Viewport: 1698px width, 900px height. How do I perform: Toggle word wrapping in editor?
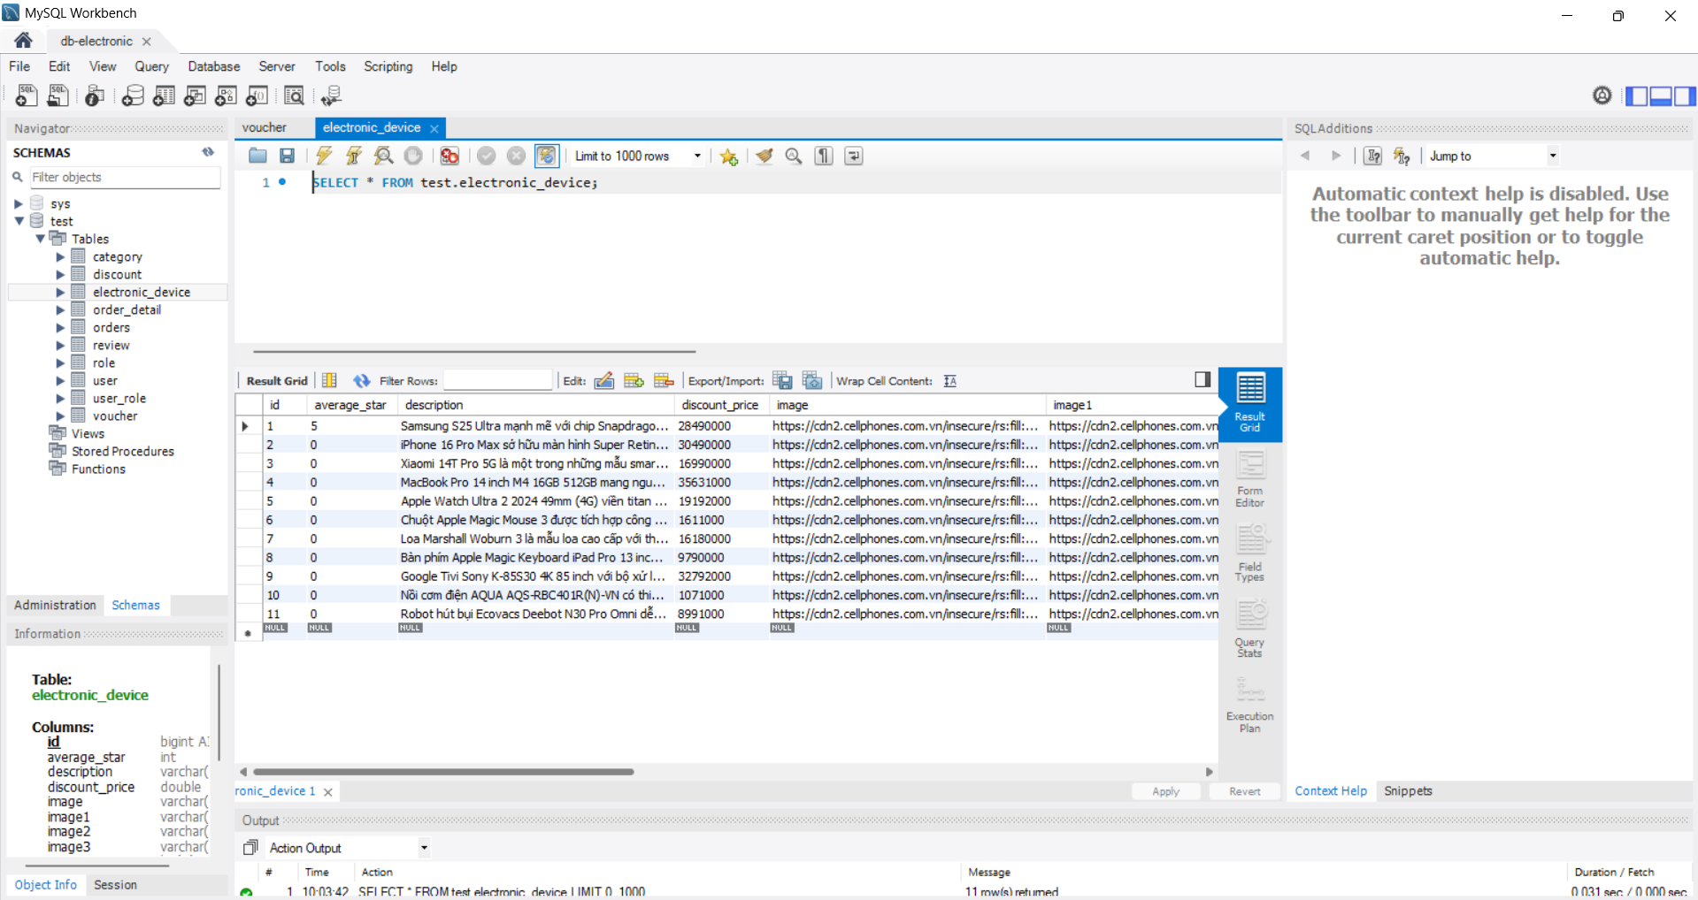854,156
